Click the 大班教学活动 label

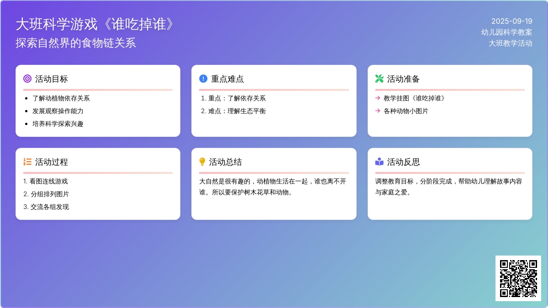pos(510,43)
